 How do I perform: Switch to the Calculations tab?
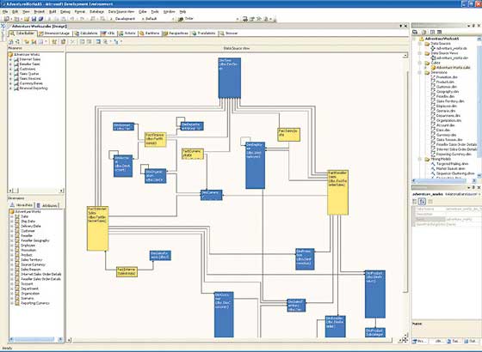(x=86, y=33)
